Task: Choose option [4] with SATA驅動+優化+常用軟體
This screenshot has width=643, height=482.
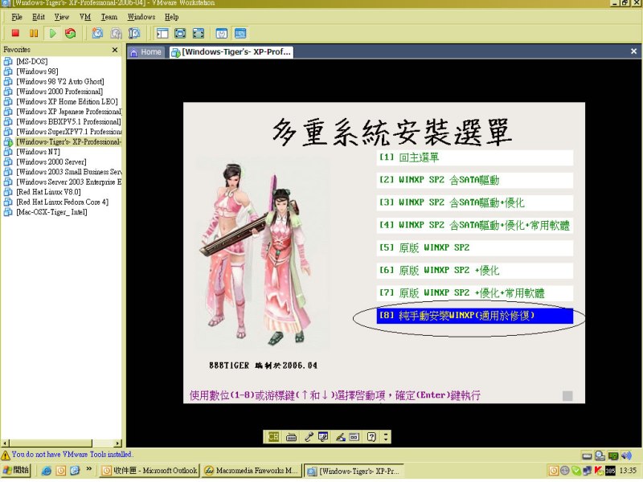Action: click(x=474, y=225)
